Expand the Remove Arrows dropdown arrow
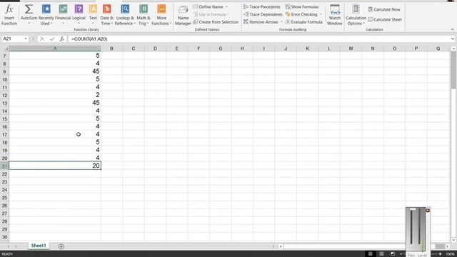 coord(281,22)
